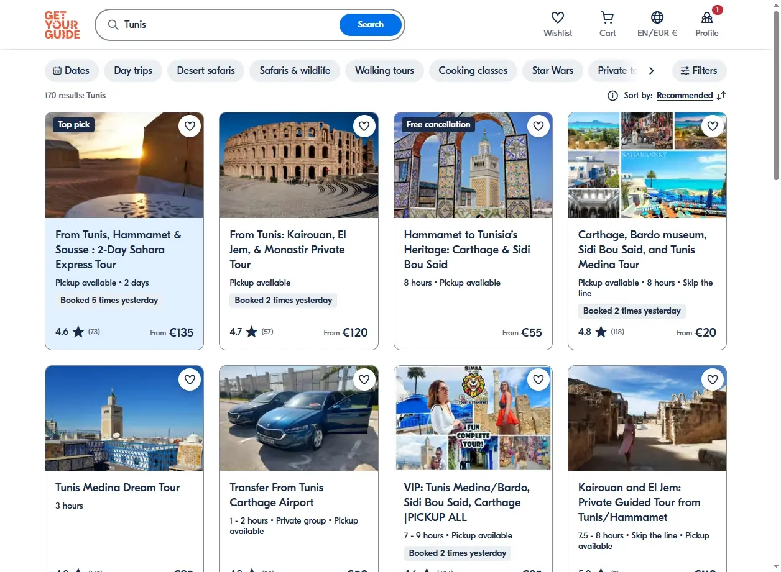Viewport: 781px width, 572px height.
Task: Open the tiled arch mosque thumbnail
Action: (473, 165)
